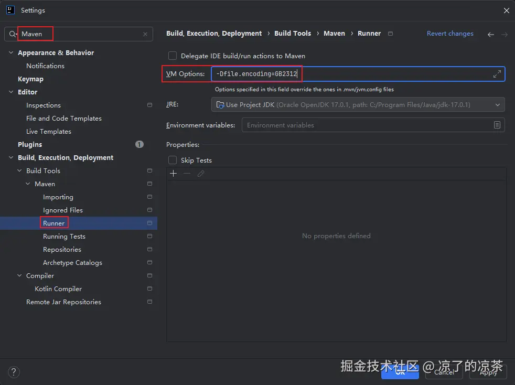The height and width of the screenshot is (385, 515).
Task: Select Live Templates in the tree
Action: [49, 132]
